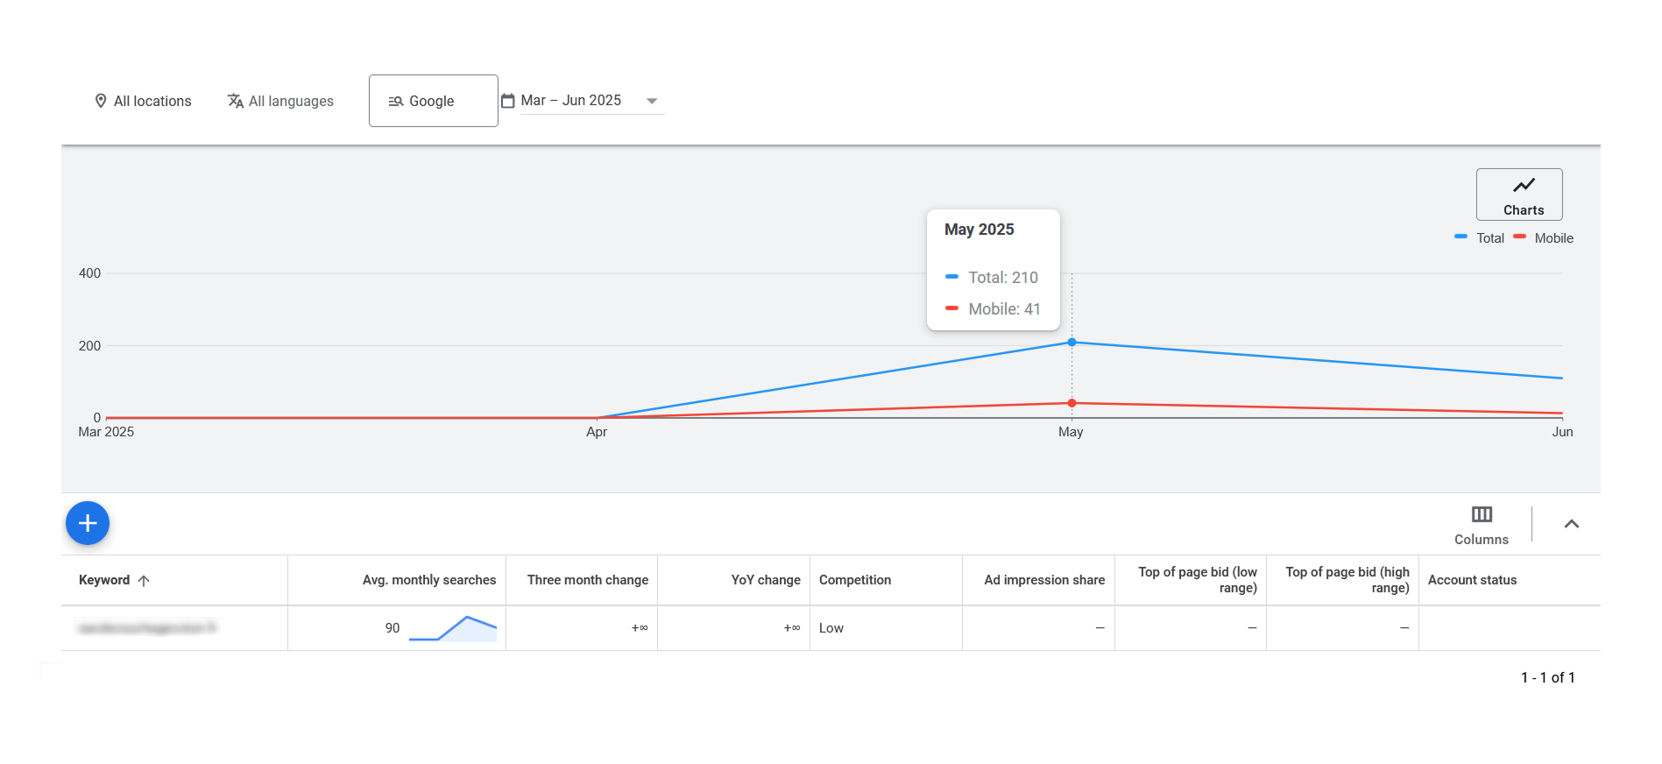Image resolution: width=1662 pixels, height=764 pixels.
Task: Click the All languages filter
Action: (280, 101)
